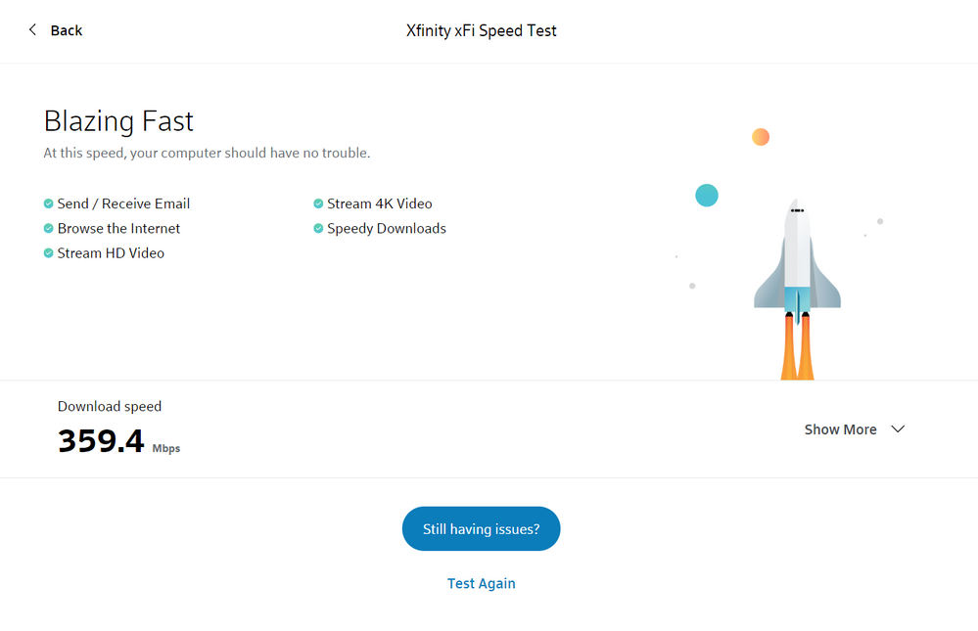Run the speed test via Test Again
Image resolution: width=978 pixels, height=631 pixels.
(x=481, y=583)
